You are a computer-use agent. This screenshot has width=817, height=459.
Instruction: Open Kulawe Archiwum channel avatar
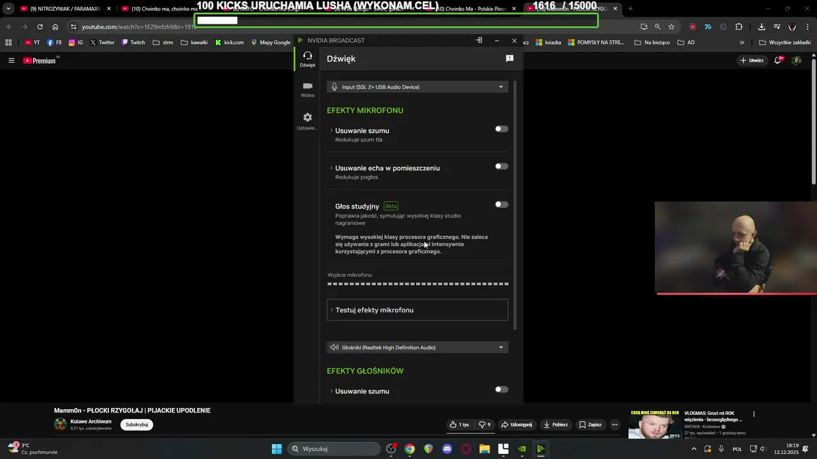pyautogui.click(x=60, y=425)
